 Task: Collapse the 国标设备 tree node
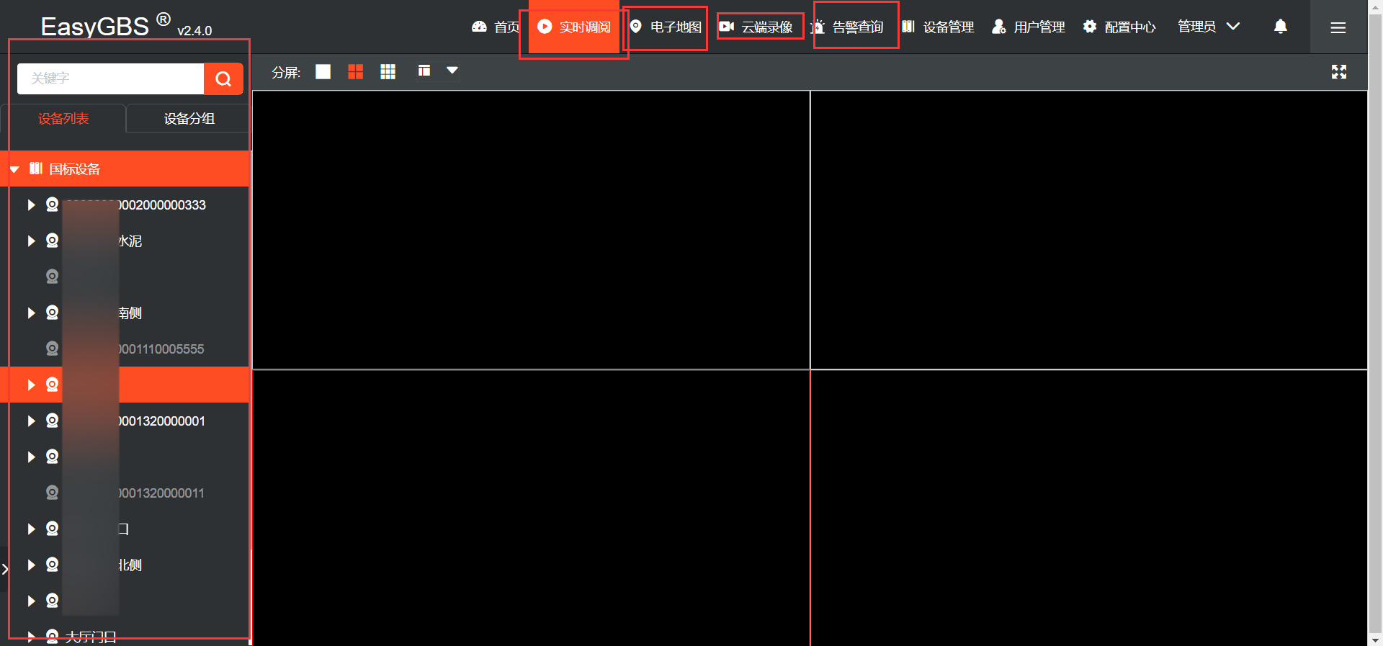[x=14, y=169]
